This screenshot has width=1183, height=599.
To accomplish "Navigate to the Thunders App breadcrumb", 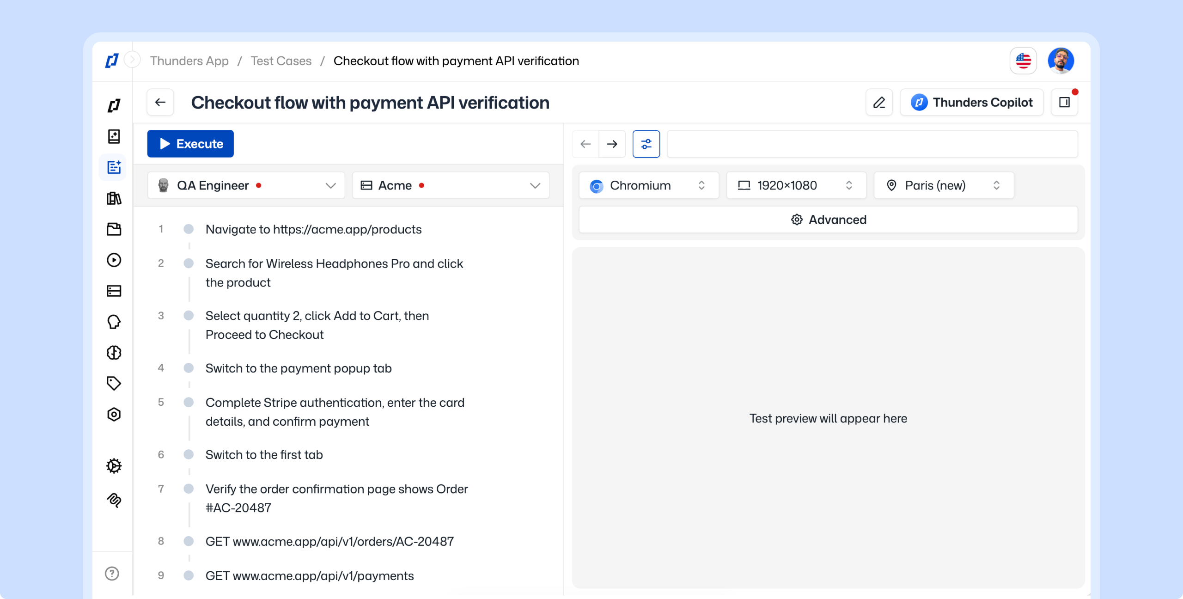I will pyautogui.click(x=189, y=61).
